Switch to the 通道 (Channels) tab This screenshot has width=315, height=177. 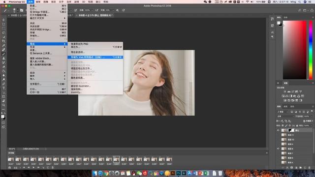[285, 107]
